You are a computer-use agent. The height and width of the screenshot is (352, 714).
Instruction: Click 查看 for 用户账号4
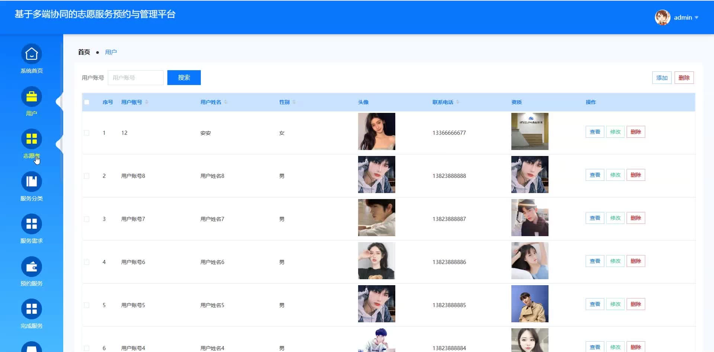pos(595,347)
